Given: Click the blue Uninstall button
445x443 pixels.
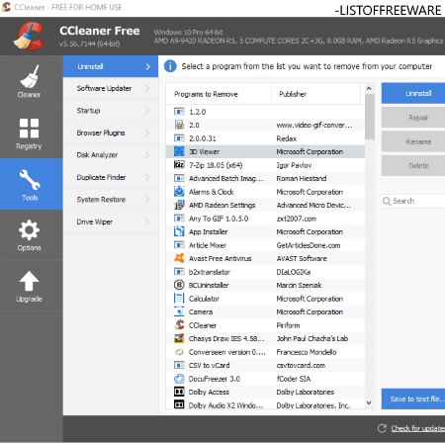Looking at the screenshot, I should [413, 93].
